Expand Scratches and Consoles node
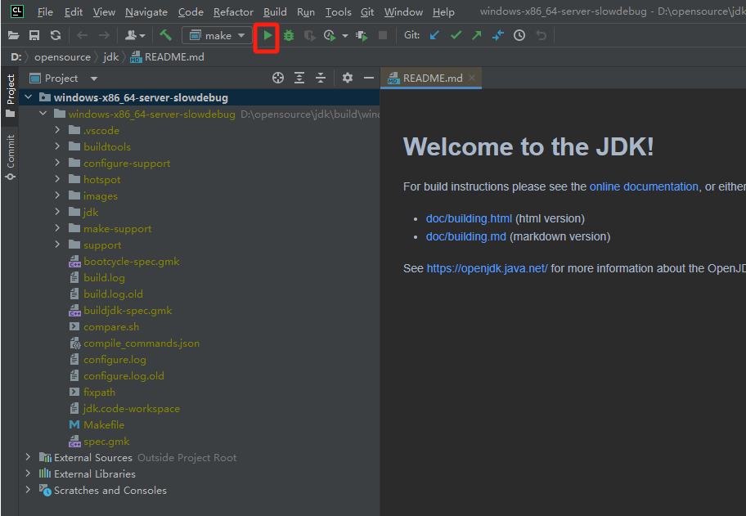The image size is (746, 516). [28, 490]
